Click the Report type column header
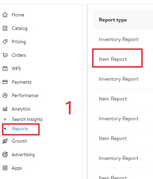Screen dimensions: 153x179 tap(113, 20)
